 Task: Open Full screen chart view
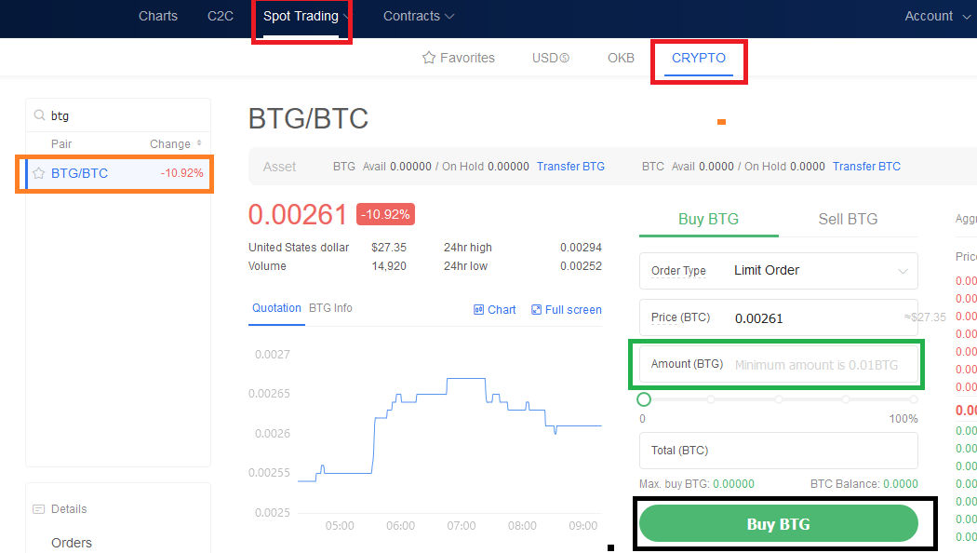567,310
